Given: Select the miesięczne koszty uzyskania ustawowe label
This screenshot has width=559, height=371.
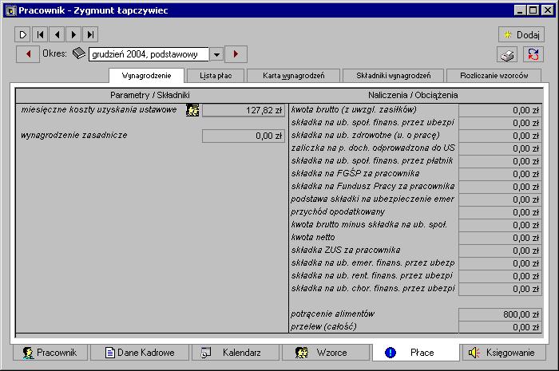Looking at the screenshot, I should tap(99, 109).
